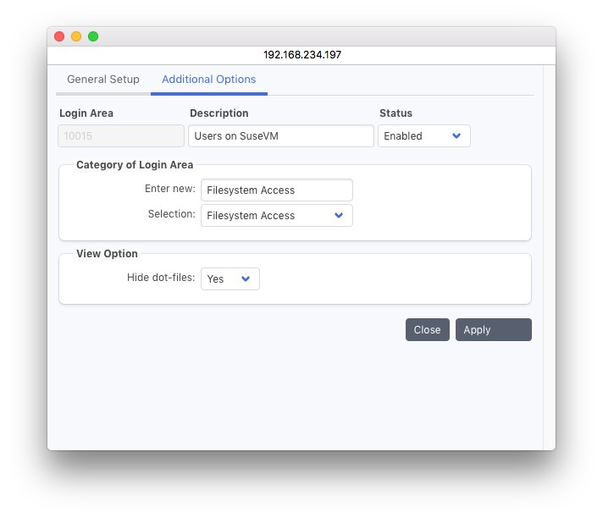The width and height of the screenshot is (603, 518).
Task: Open the Hide dot-files dropdown set to Yes
Action: tap(230, 279)
